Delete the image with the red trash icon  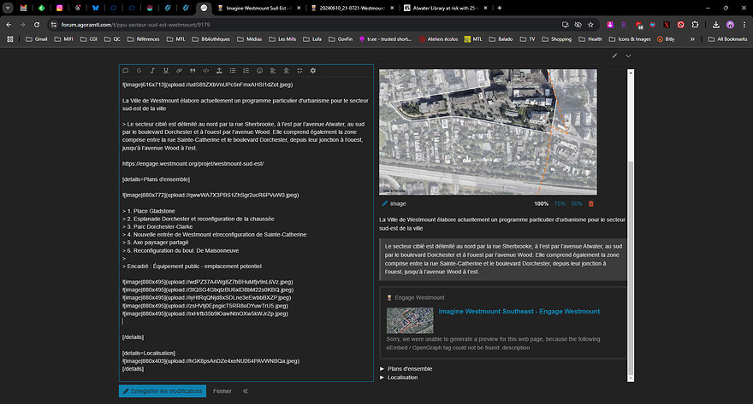tap(591, 203)
